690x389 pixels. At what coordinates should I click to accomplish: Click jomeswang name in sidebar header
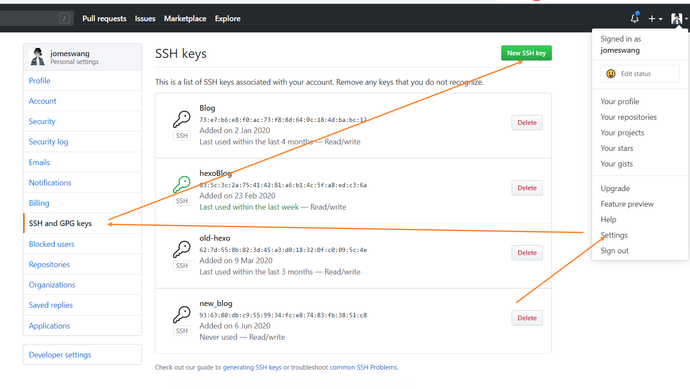pos(70,54)
